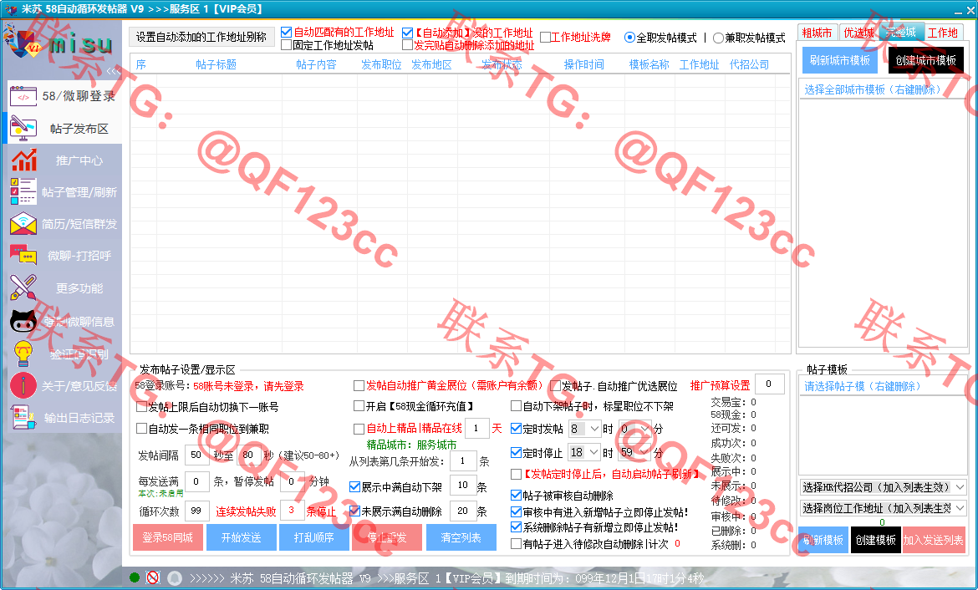Click the 帖子标题 column header

pyautogui.click(x=216, y=64)
